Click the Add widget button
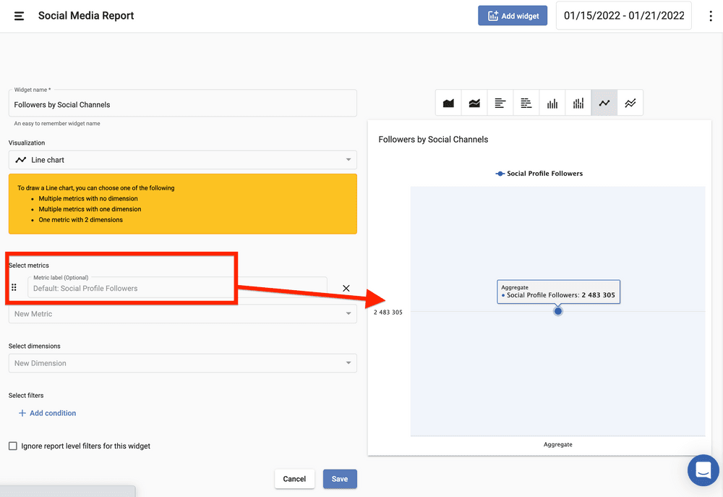Image resolution: width=723 pixels, height=497 pixels. tap(513, 16)
